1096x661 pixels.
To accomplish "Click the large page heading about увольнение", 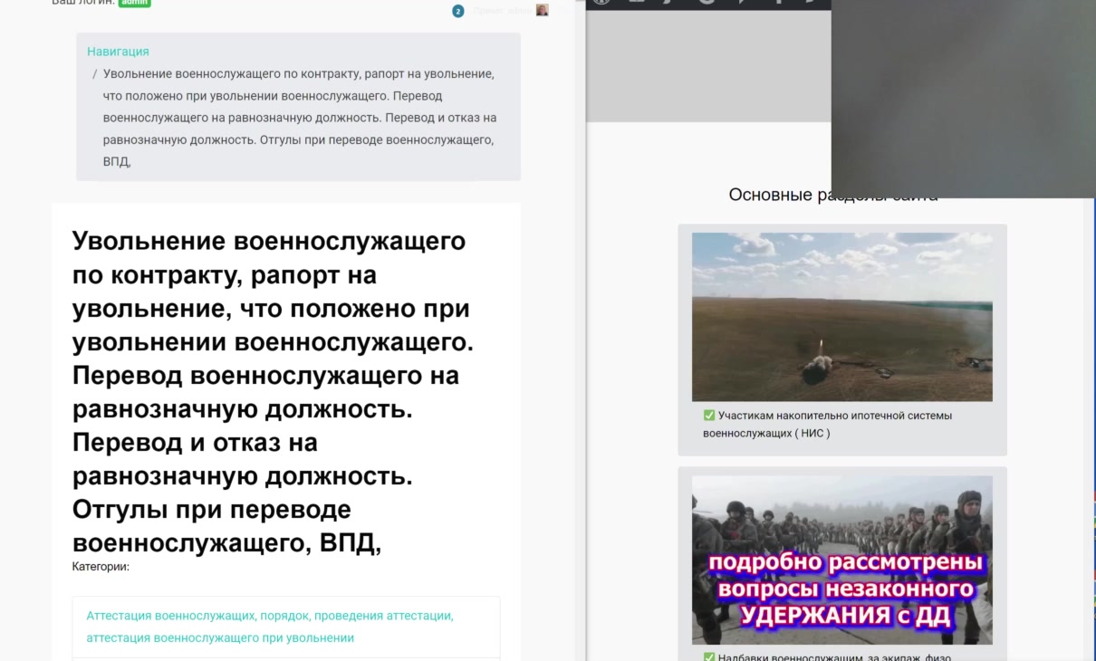I will tap(273, 392).
